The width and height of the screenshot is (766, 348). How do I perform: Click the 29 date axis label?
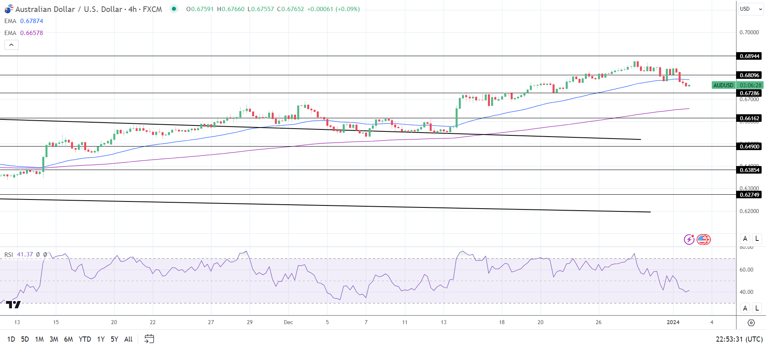click(x=250, y=322)
